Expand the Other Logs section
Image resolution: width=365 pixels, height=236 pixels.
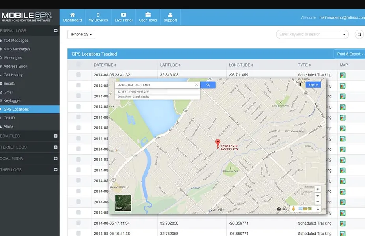point(56,170)
